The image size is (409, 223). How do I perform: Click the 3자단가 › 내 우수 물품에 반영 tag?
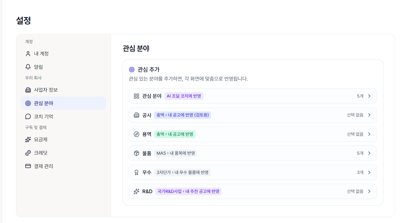click(182, 172)
